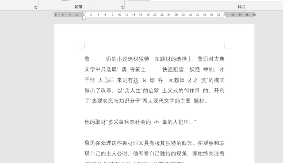This screenshot has width=283, height=163.
Task: Open the 段落 paragraph settings dialog launcher
Action: (122, 8)
